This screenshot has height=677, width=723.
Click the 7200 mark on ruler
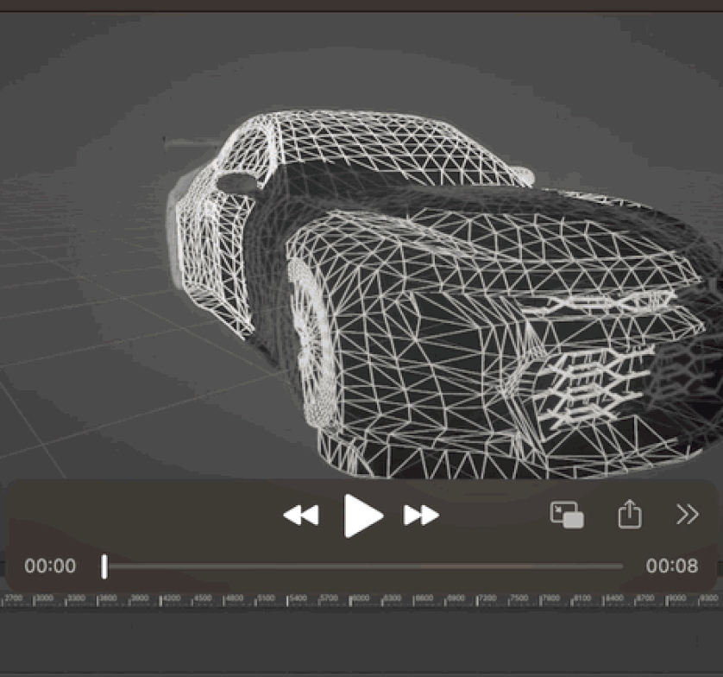(x=487, y=598)
